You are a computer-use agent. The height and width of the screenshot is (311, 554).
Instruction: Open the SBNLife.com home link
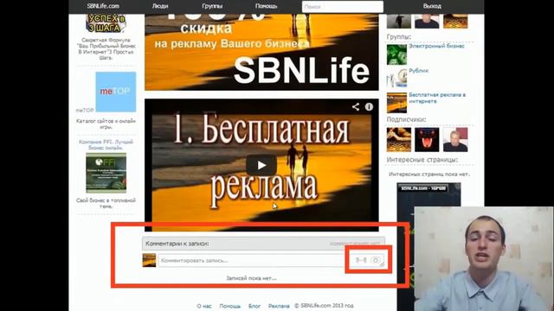click(x=103, y=6)
